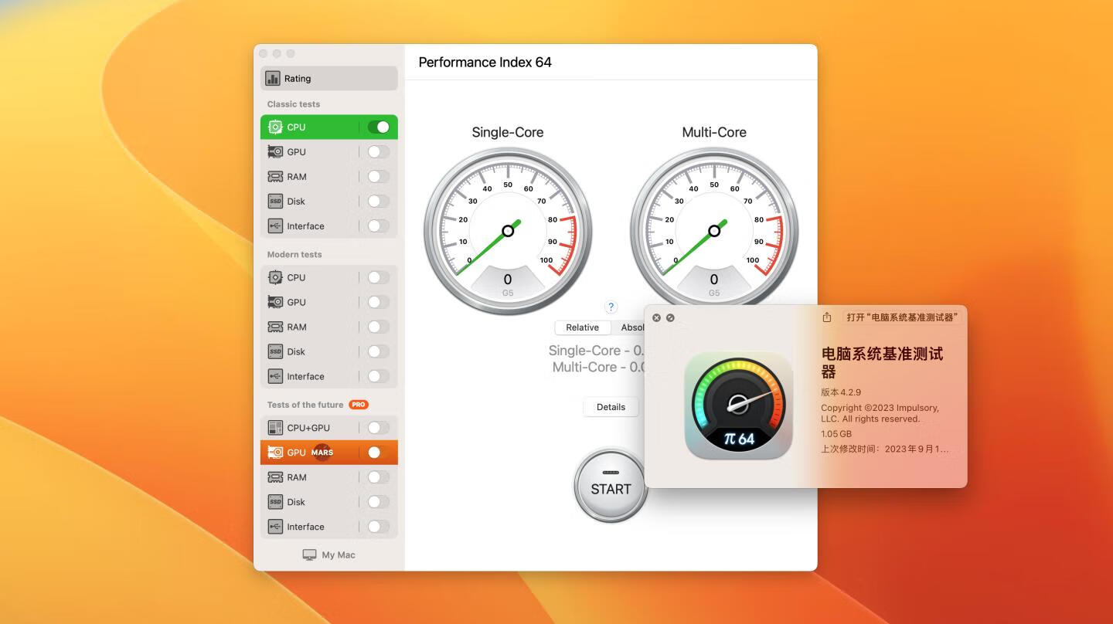Disable the Classic tests CPU toggle
This screenshot has height=624, width=1113.
(379, 127)
